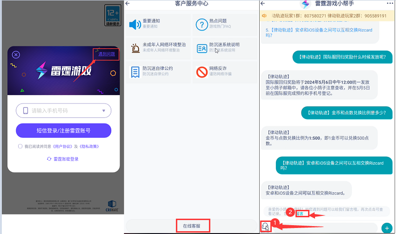Focus the chat message input field
This screenshot has height=234, width=396.
(326, 227)
